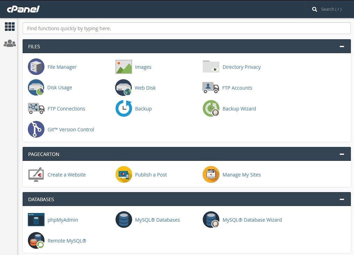Select the Disk Usage icon
This screenshot has width=354, height=255.
point(36,88)
